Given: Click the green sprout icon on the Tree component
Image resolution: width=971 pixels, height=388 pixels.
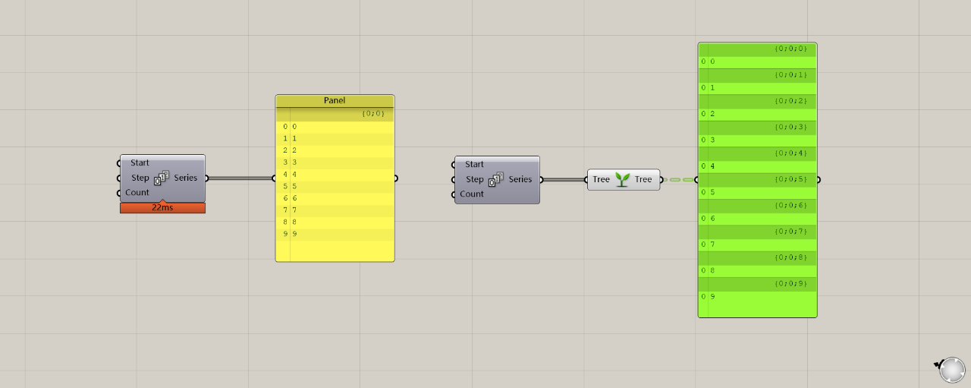Looking at the screenshot, I should pyautogui.click(x=622, y=180).
